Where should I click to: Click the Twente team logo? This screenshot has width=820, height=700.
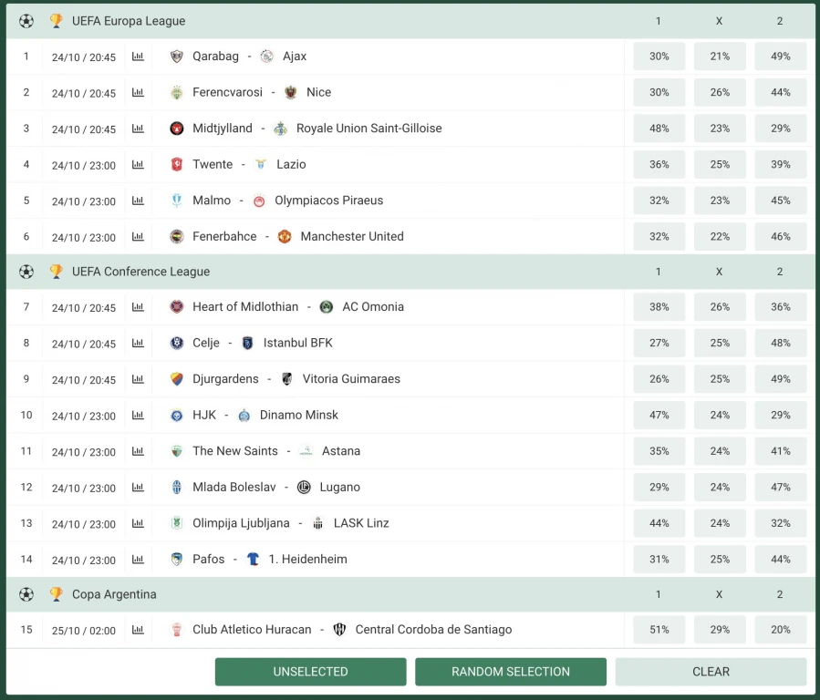(177, 165)
